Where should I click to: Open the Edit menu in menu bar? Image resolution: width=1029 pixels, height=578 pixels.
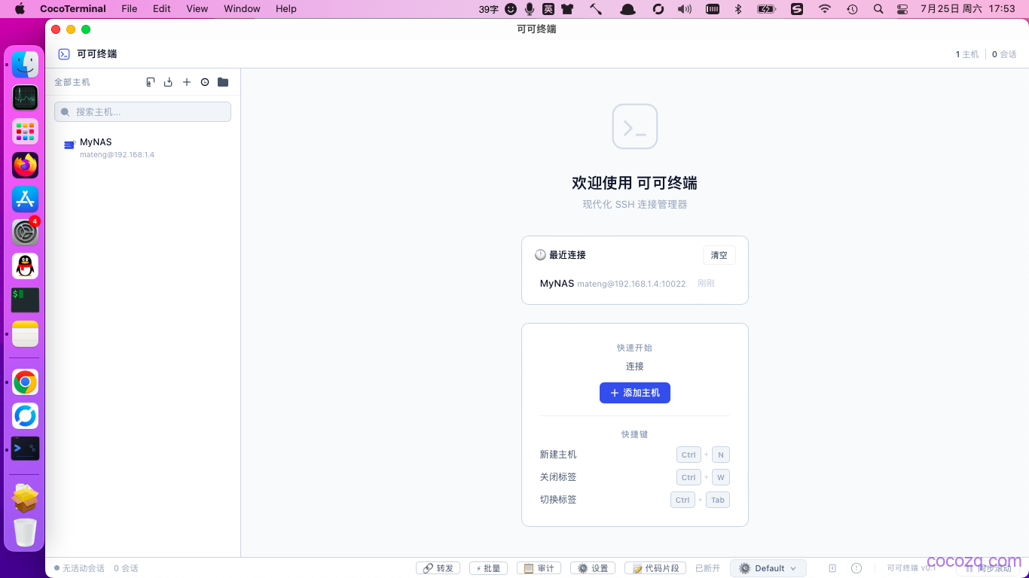tap(161, 9)
